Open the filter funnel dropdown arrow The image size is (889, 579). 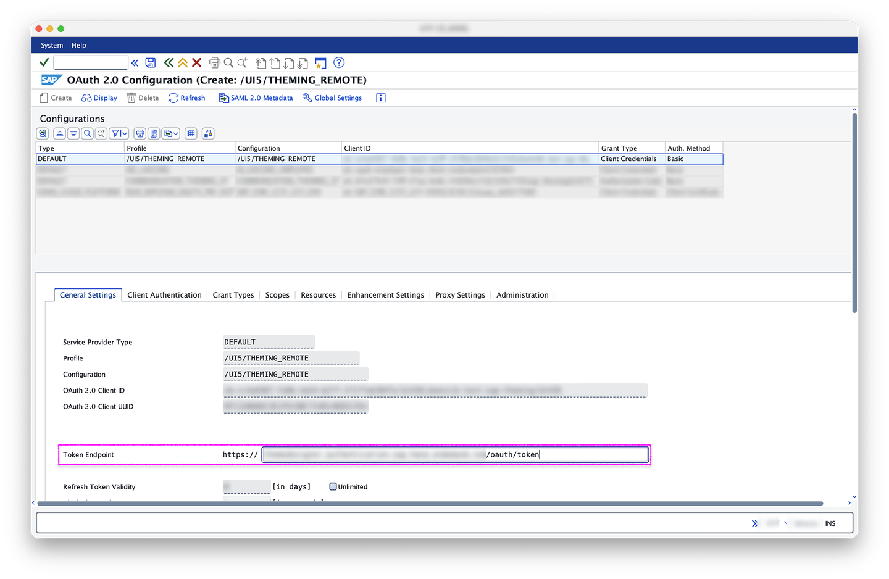click(x=125, y=133)
